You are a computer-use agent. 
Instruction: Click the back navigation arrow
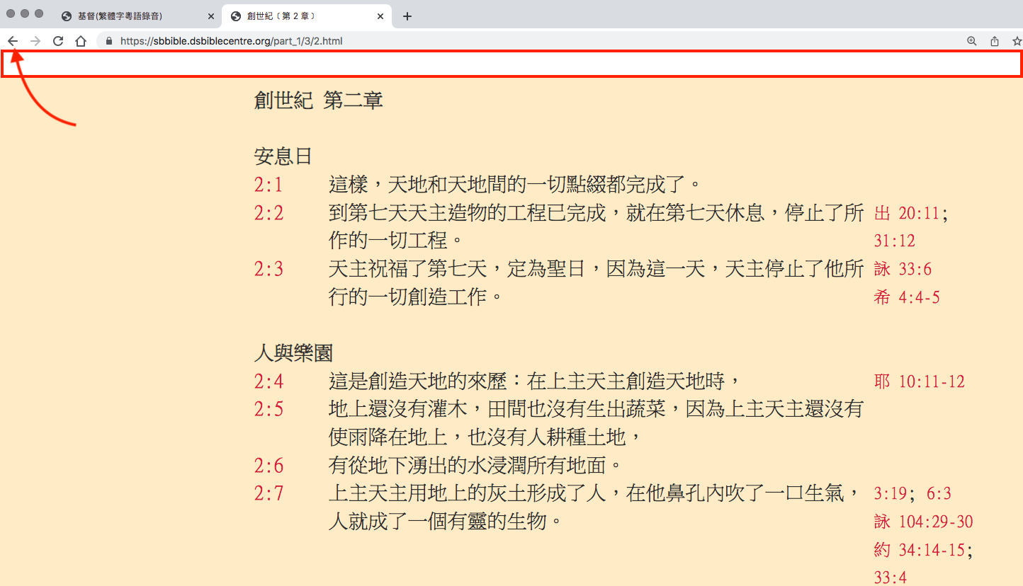tap(13, 40)
